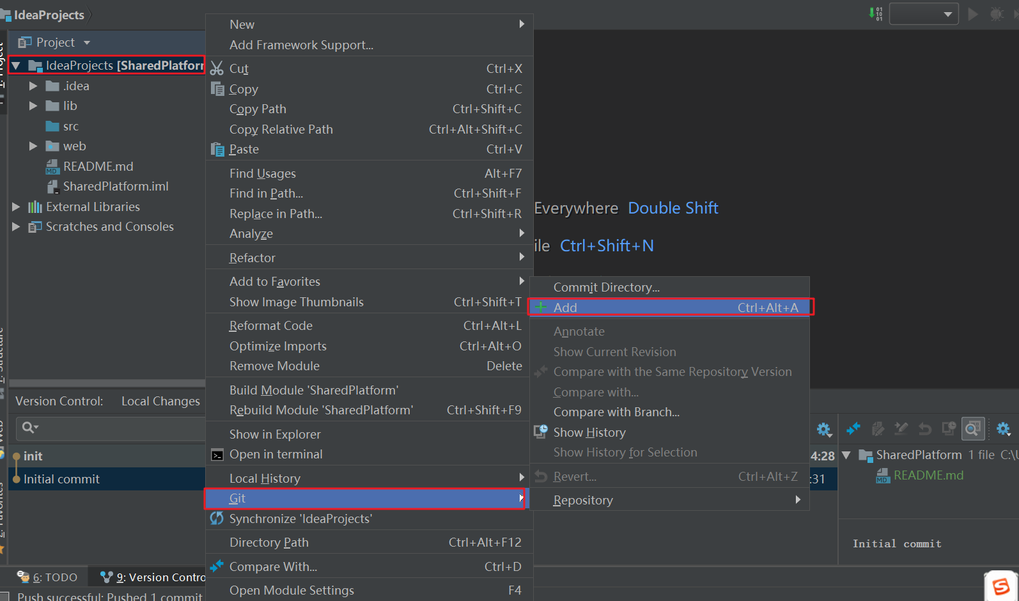Image resolution: width=1019 pixels, height=601 pixels.
Task: Click the Copy menu item icon
Action: [x=217, y=89]
